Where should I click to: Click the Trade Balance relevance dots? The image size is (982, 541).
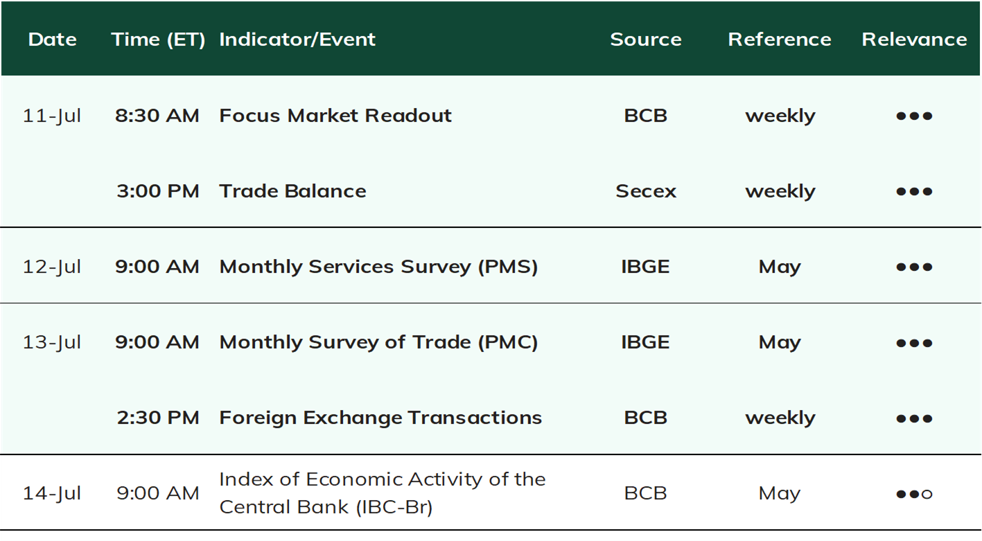(x=914, y=191)
